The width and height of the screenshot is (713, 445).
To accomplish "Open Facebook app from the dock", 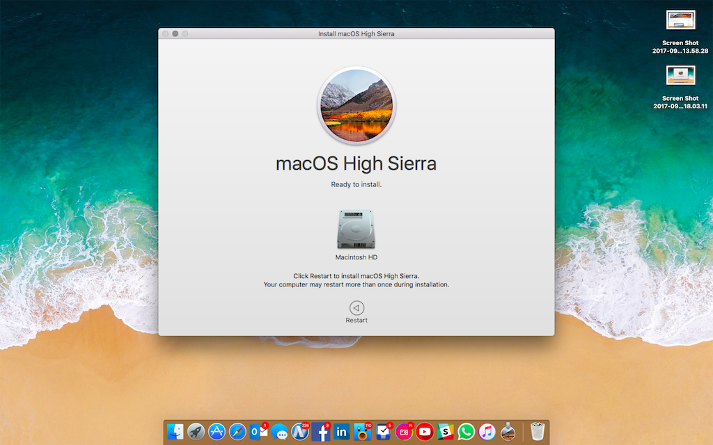I will point(322,432).
